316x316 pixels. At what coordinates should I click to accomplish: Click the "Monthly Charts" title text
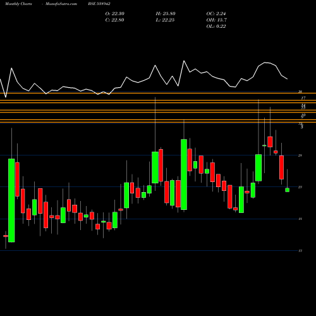pyautogui.click(x=18, y=4)
